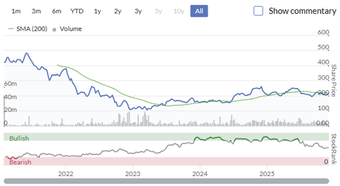Click the 400 share price axis value
This screenshot has height=186, width=340.
(323, 62)
